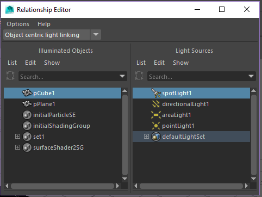Viewport: 262px width, 197px height.
Task: Select the pCube1 label in object list
Action: pyautogui.click(x=44, y=93)
